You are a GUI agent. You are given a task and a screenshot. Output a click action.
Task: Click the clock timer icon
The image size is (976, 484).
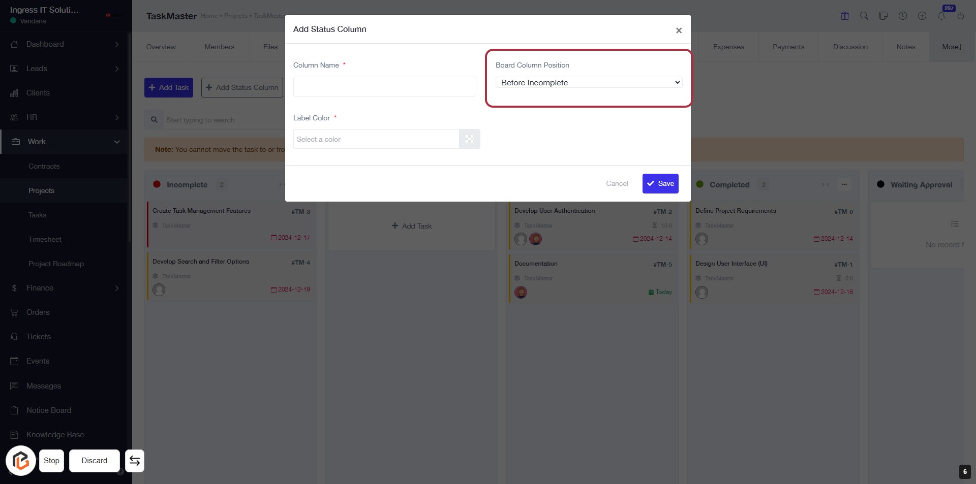tap(903, 16)
